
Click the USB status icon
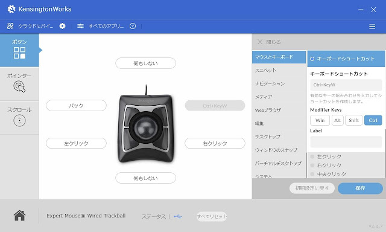coord(178,216)
